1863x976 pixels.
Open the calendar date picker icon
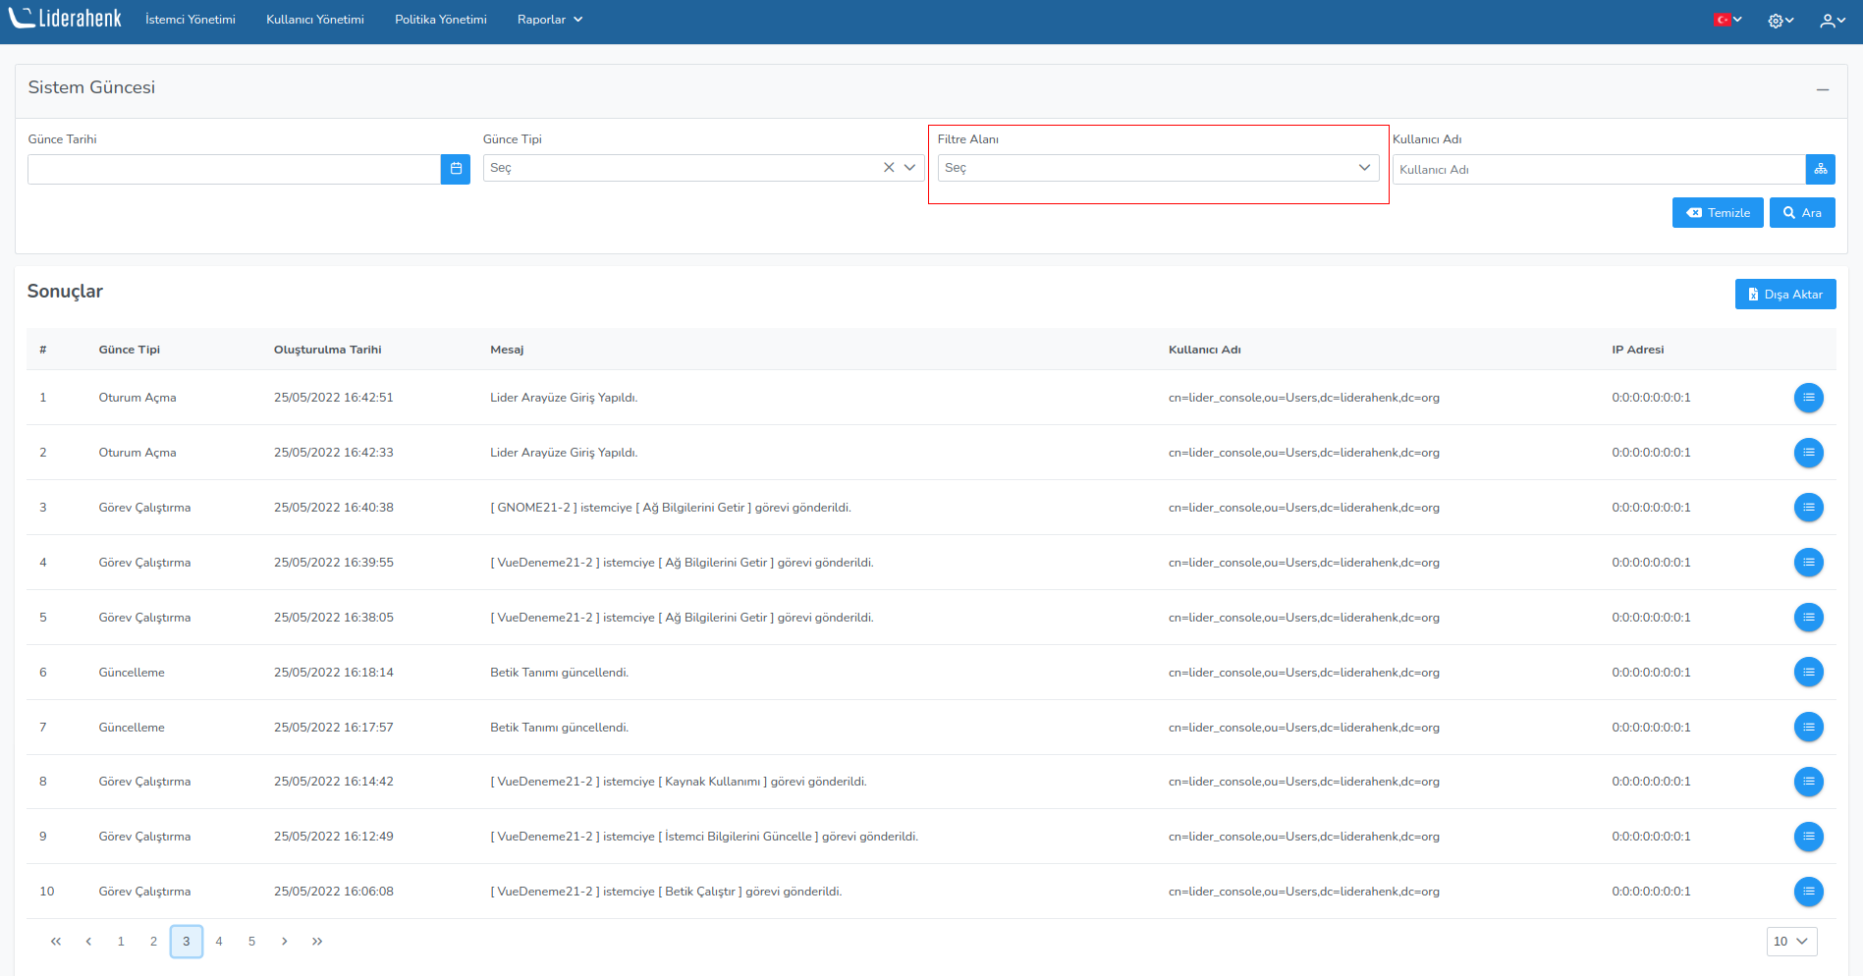click(x=456, y=169)
